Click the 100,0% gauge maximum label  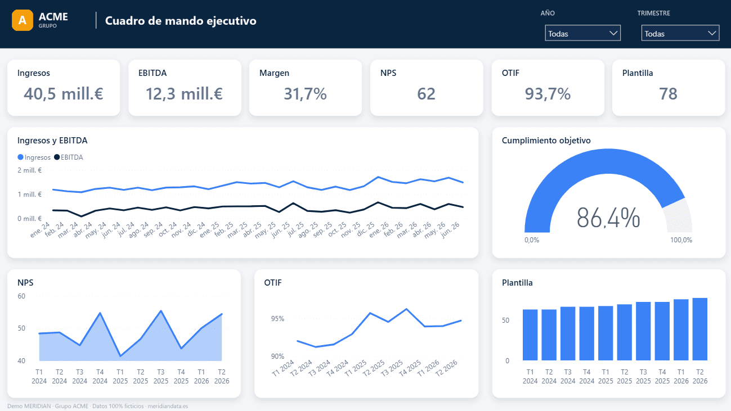click(681, 240)
